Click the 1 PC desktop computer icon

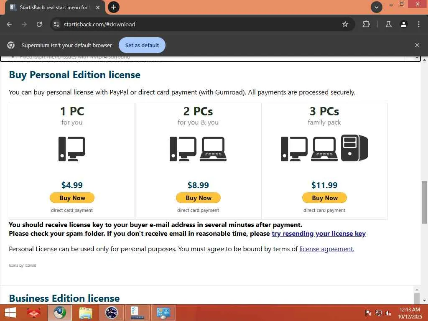72,149
